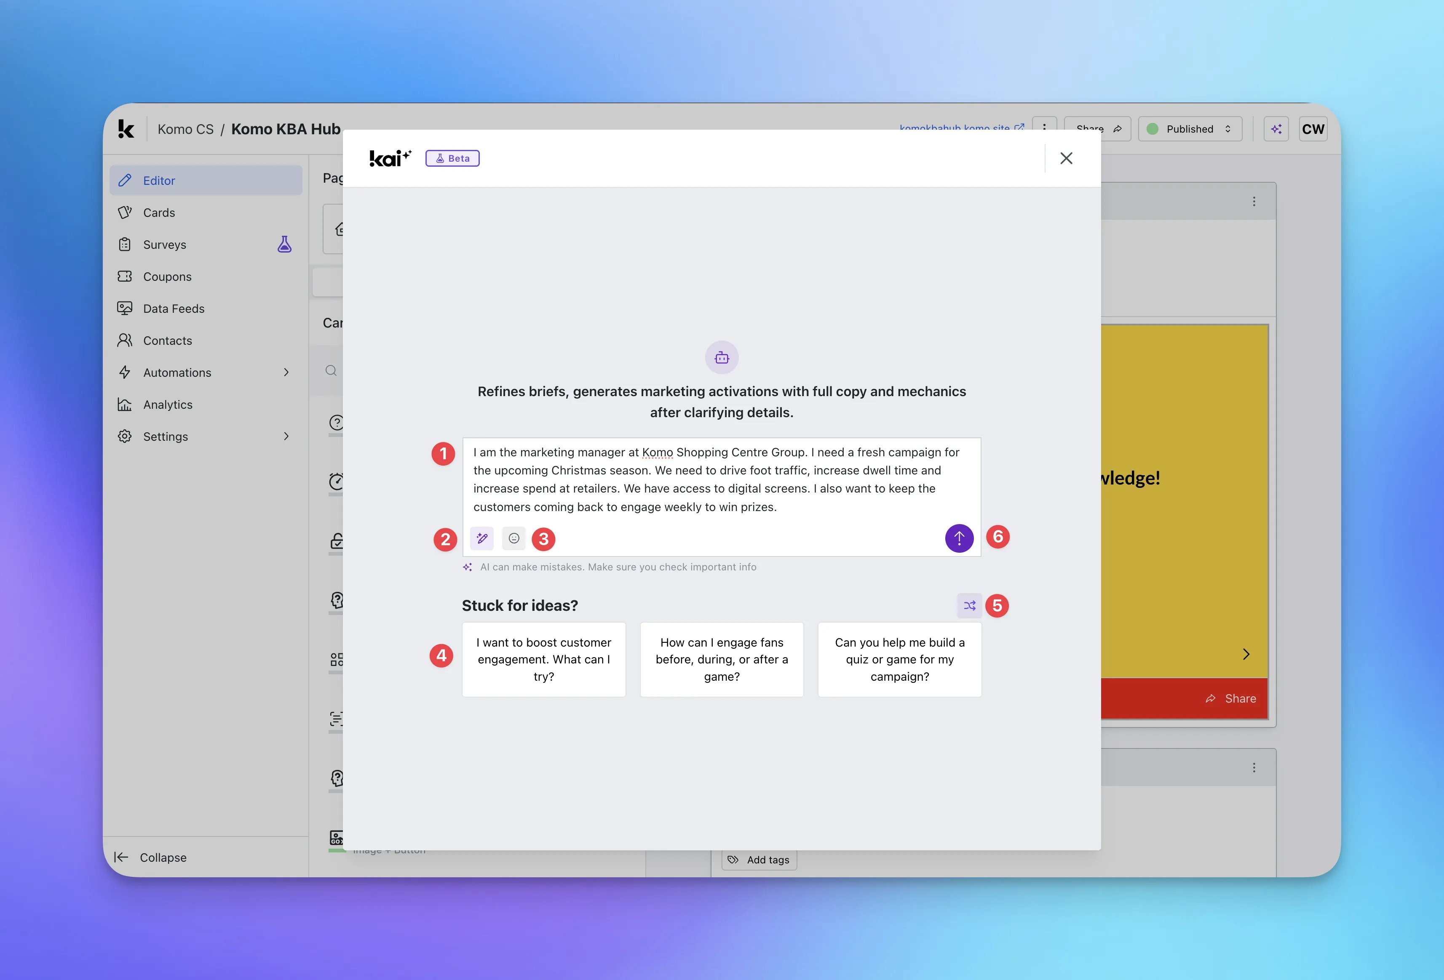Open Analytics in the sidebar
The height and width of the screenshot is (980, 1444).
[206, 404]
